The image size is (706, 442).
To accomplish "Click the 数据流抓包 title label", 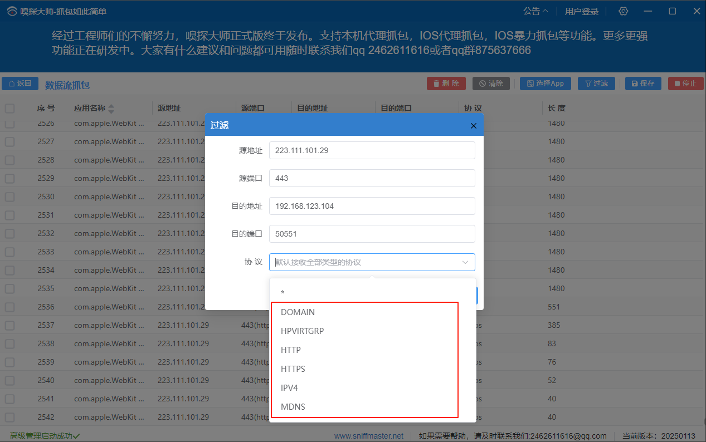I will [x=67, y=85].
